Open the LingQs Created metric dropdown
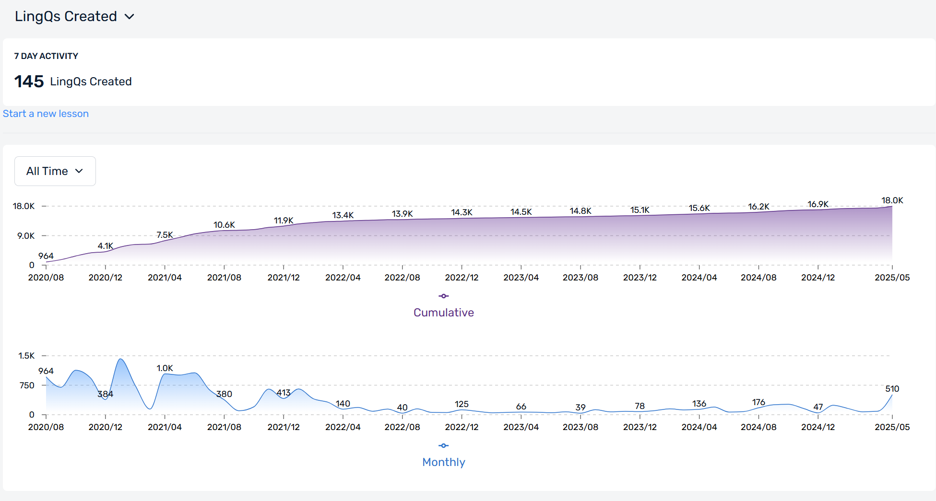 tap(74, 16)
